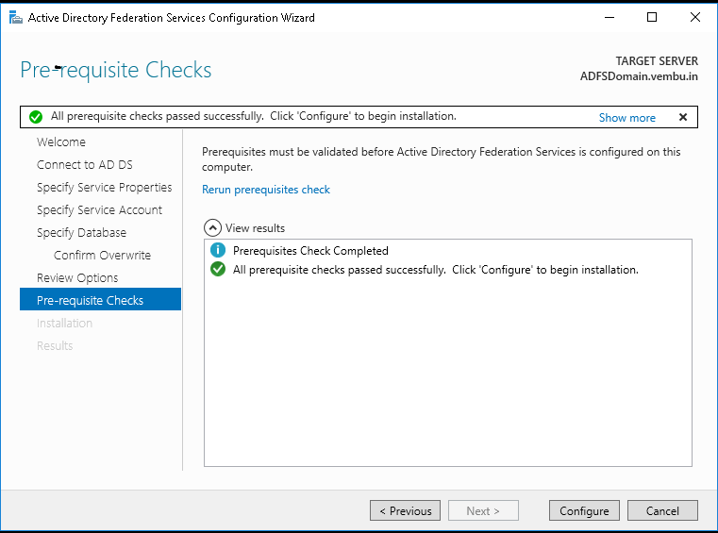Go to the Welcome step
The height and width of the screenshot is (533, 718).
[61, 142]
